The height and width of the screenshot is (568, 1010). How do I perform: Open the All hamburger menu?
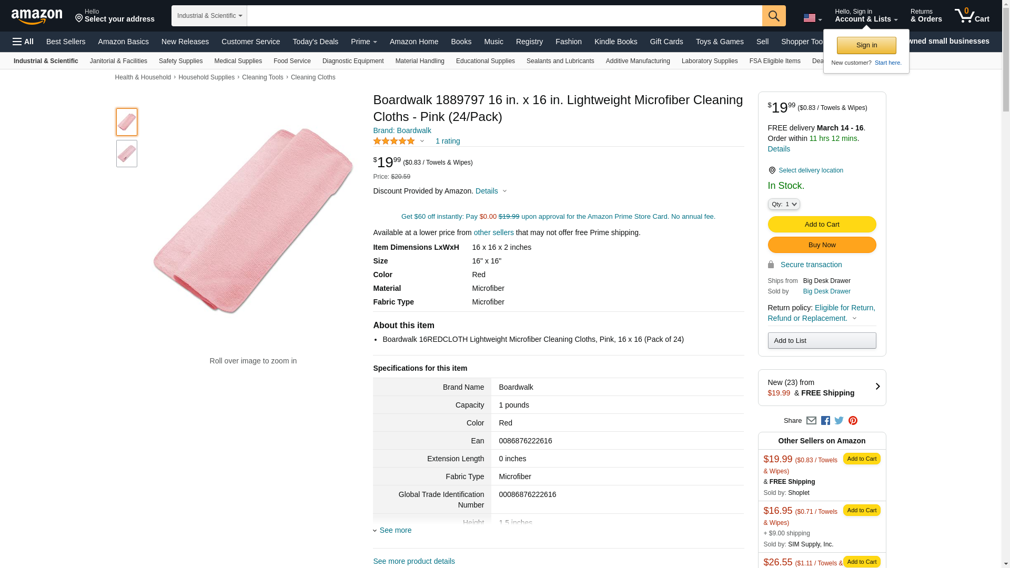(x=23, y=42)
